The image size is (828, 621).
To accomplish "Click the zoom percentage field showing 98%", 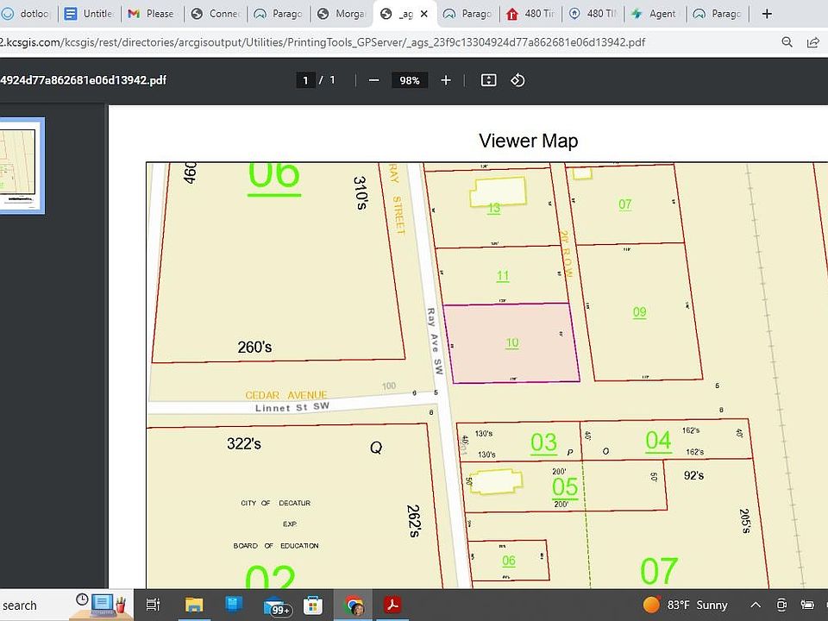I will click(409, 80).
